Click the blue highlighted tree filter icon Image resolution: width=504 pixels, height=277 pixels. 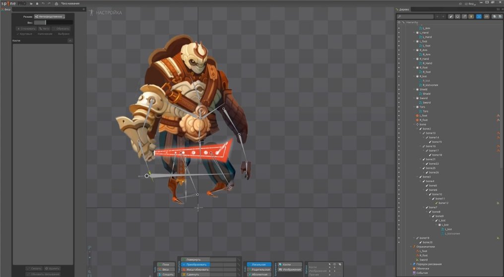coord(479,16)
